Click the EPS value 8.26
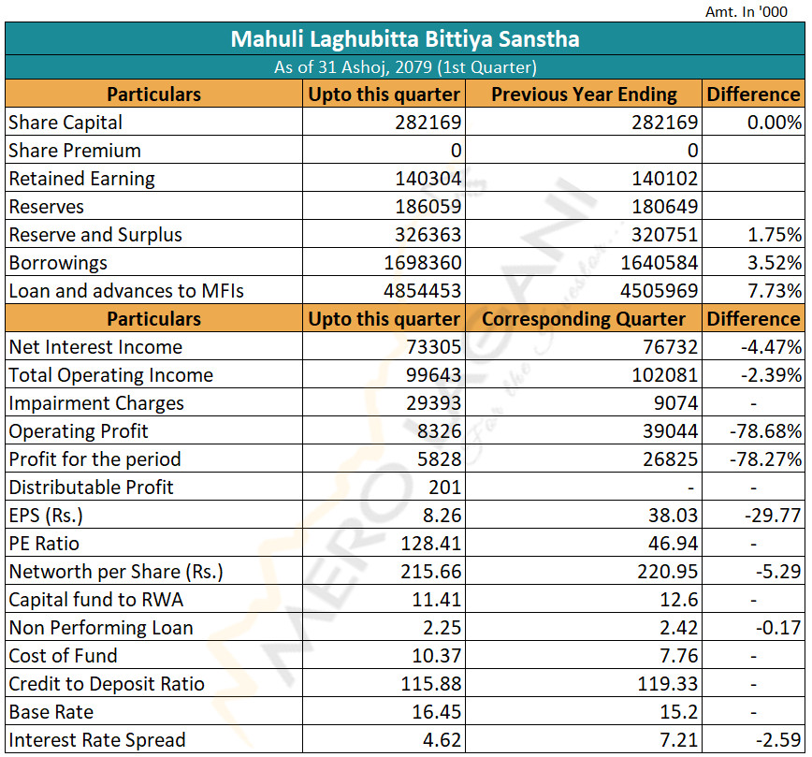This screenshot has height=757, width=812. click(x=442, y=516)
